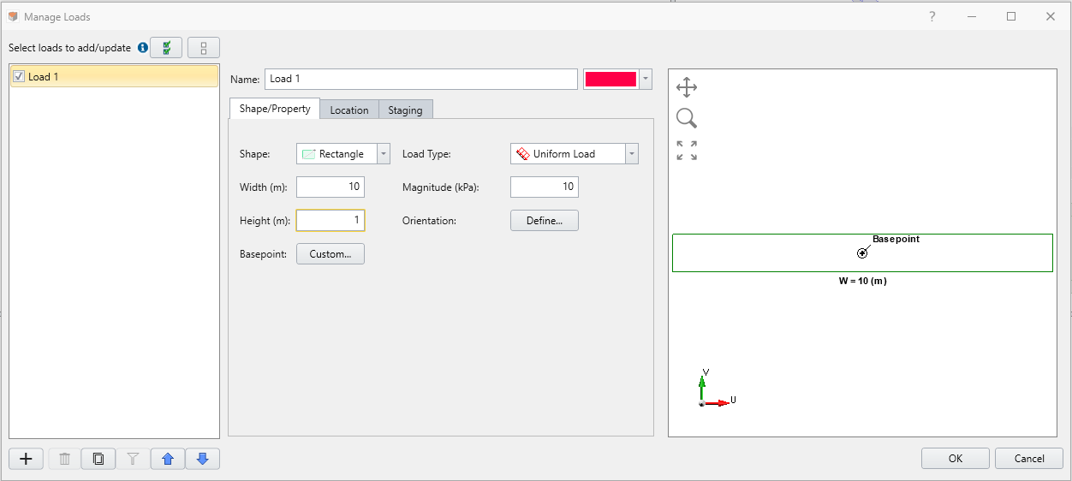
Task: Move load up with blue up arrow
Action: (168, 459)
